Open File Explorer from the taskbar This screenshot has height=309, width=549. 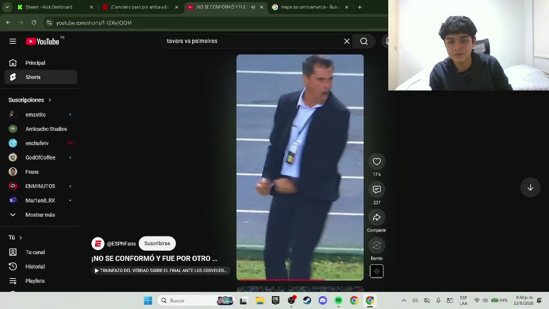point(259,301)
